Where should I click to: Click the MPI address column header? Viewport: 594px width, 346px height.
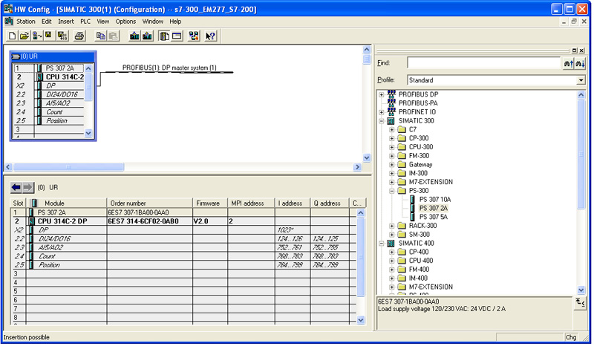(x=251, y=203)
